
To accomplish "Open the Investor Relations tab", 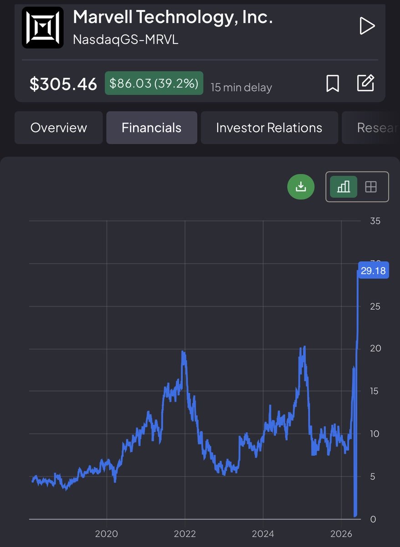I will click(269, 128).
